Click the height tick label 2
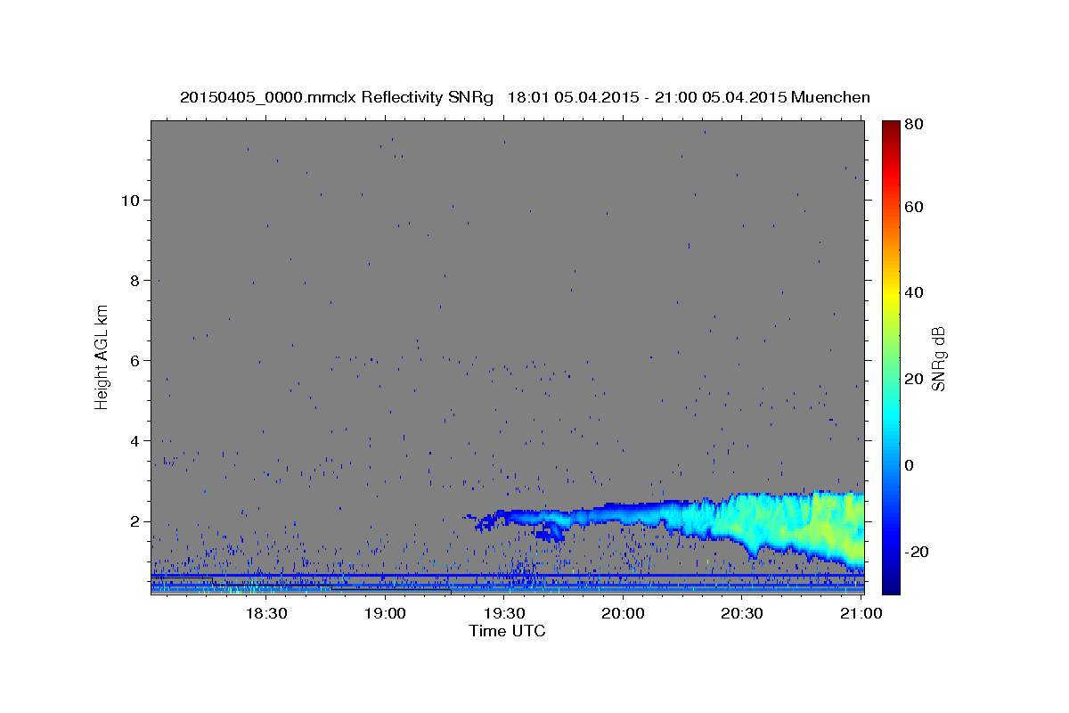The image size is (1069, 713). [136, 521]
